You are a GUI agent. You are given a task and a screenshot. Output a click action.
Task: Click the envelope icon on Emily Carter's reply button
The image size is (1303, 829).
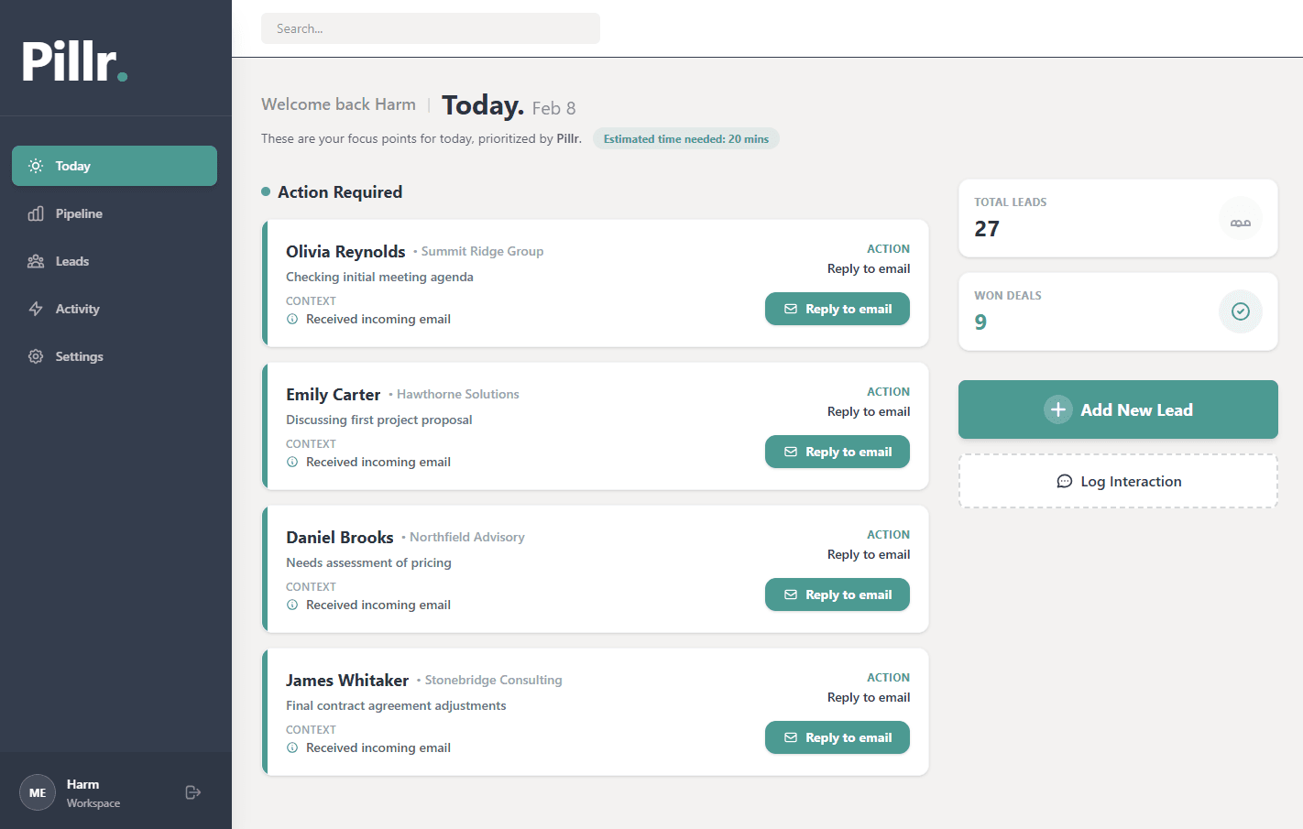pos(790,451)
